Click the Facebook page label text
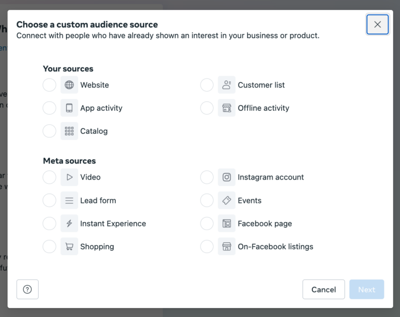Screen dimensions: 400x317 [265, 224]
